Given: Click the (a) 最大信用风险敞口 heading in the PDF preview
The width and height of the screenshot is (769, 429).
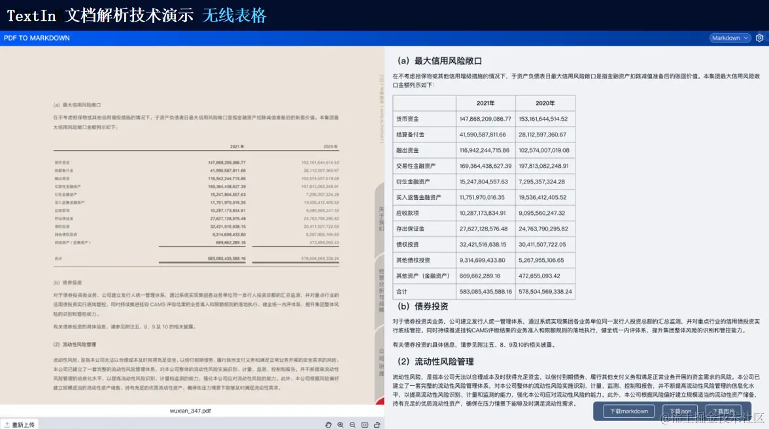Looking at the screenshot, I should pyautogui.click(x=77, y=104).
